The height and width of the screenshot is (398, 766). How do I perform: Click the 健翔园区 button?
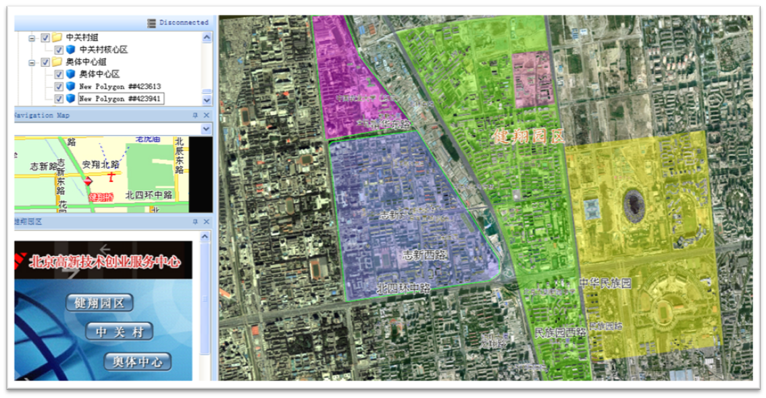(100, 303)
